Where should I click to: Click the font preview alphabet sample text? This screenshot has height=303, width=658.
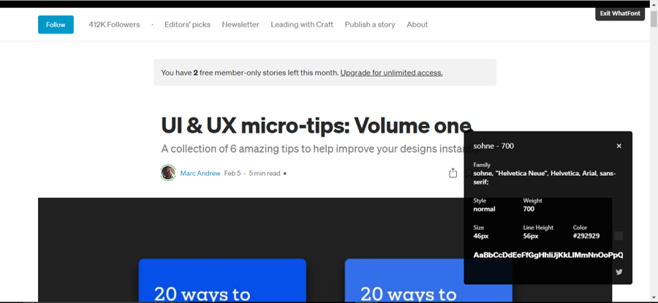coord(548,256)
